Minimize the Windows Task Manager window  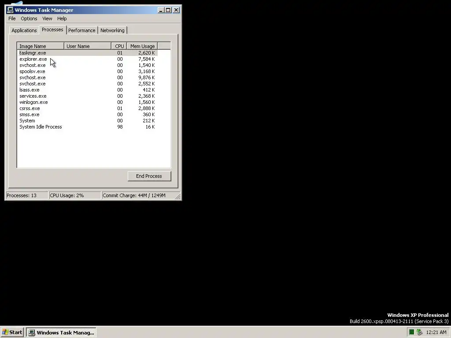[x=161, y=10]
